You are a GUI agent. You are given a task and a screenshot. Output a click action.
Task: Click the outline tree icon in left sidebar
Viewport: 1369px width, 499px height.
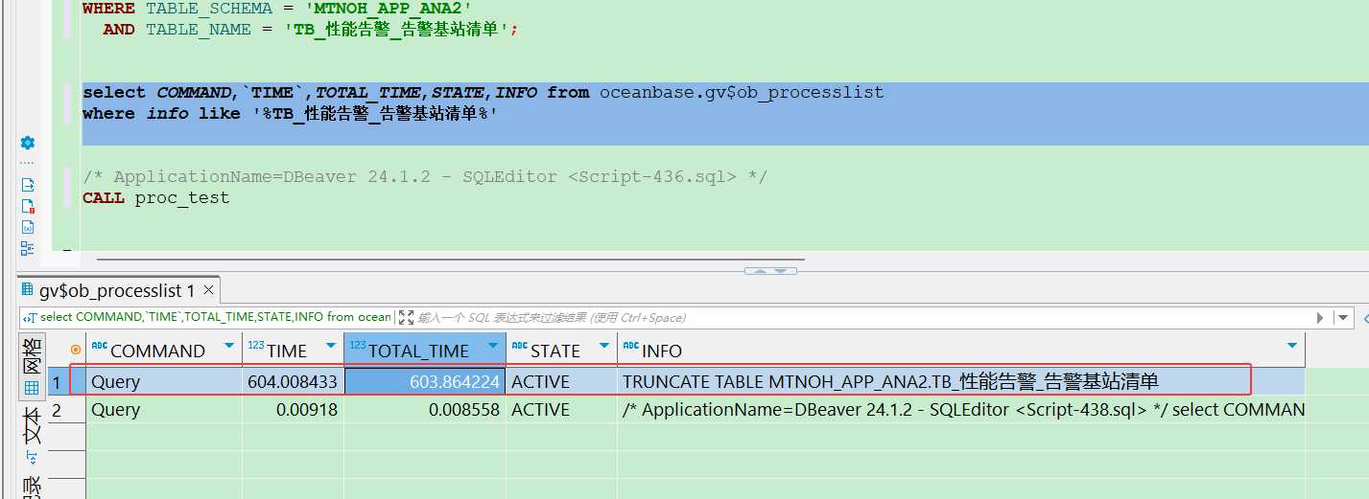28,248
